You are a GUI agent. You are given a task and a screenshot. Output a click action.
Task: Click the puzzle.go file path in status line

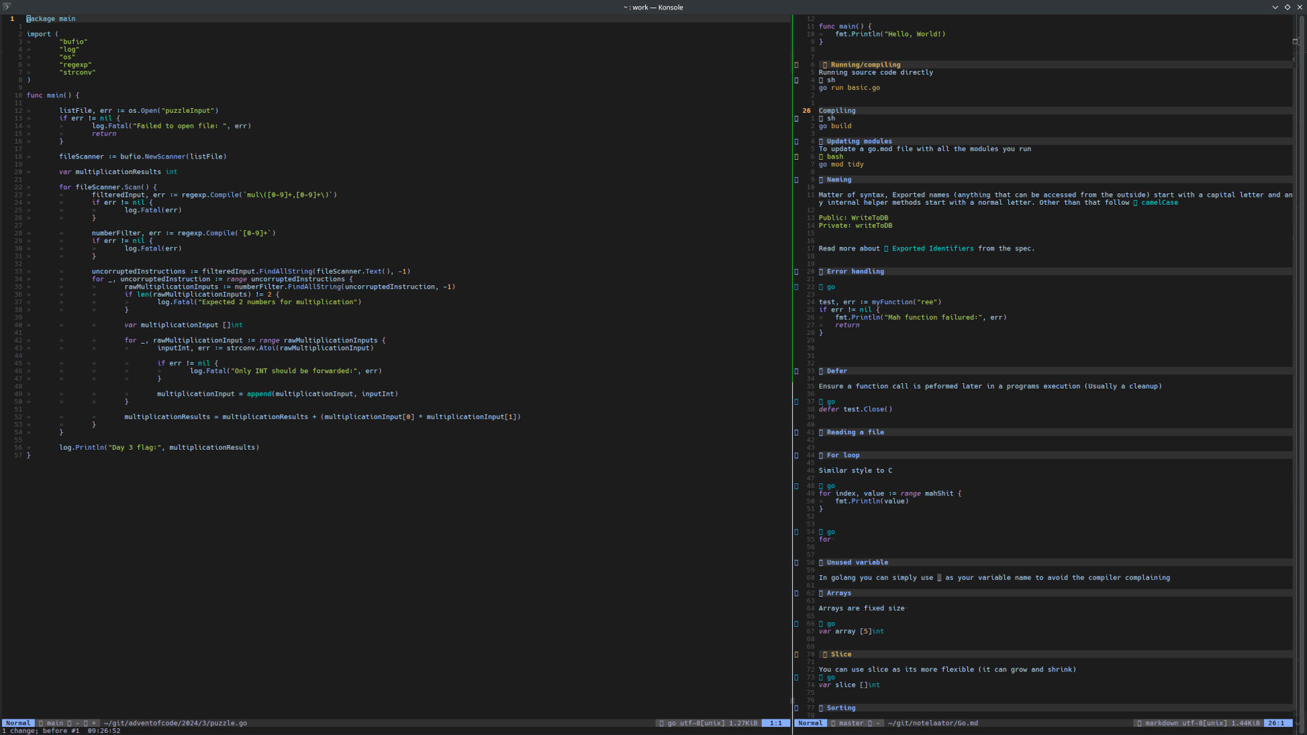tap(176, 723)
